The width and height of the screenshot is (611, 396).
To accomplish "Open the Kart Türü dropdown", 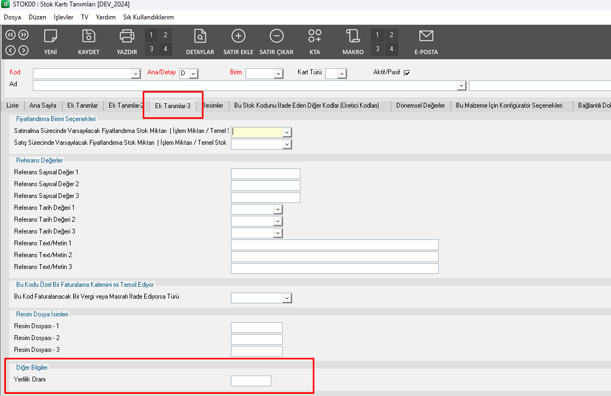I will coord(342,74).
